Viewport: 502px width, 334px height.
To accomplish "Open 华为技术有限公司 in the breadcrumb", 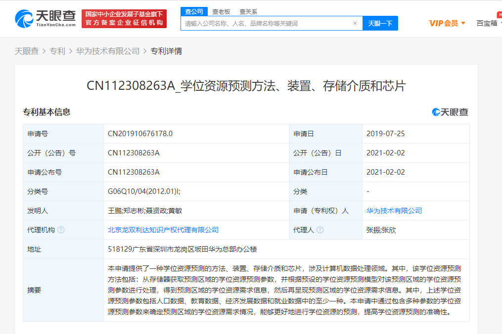I will pos(108,51).
